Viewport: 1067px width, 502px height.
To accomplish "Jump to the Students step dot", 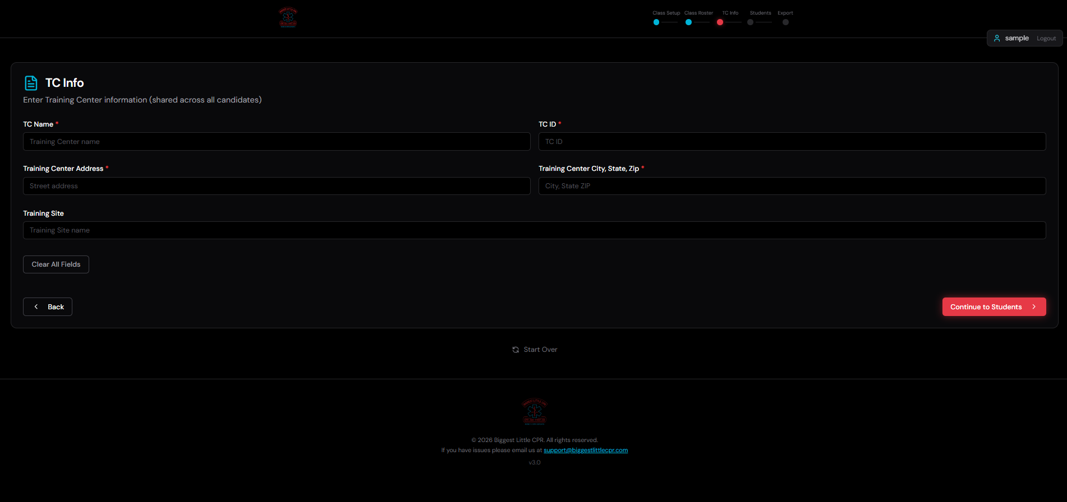I will point(750,22).
